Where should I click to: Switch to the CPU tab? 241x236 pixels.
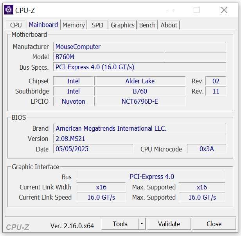coord(16,25)
